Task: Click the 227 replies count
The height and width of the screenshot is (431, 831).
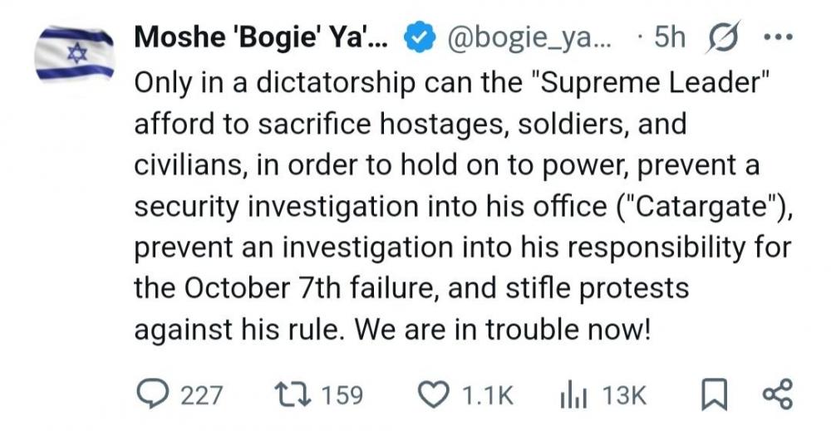Action: 202,395
